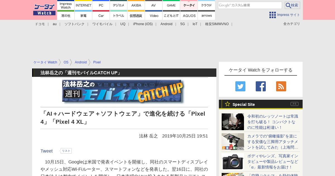Open the デジカメ tab
Viewport: 335px width, 176px height.
tap(119, 5)
